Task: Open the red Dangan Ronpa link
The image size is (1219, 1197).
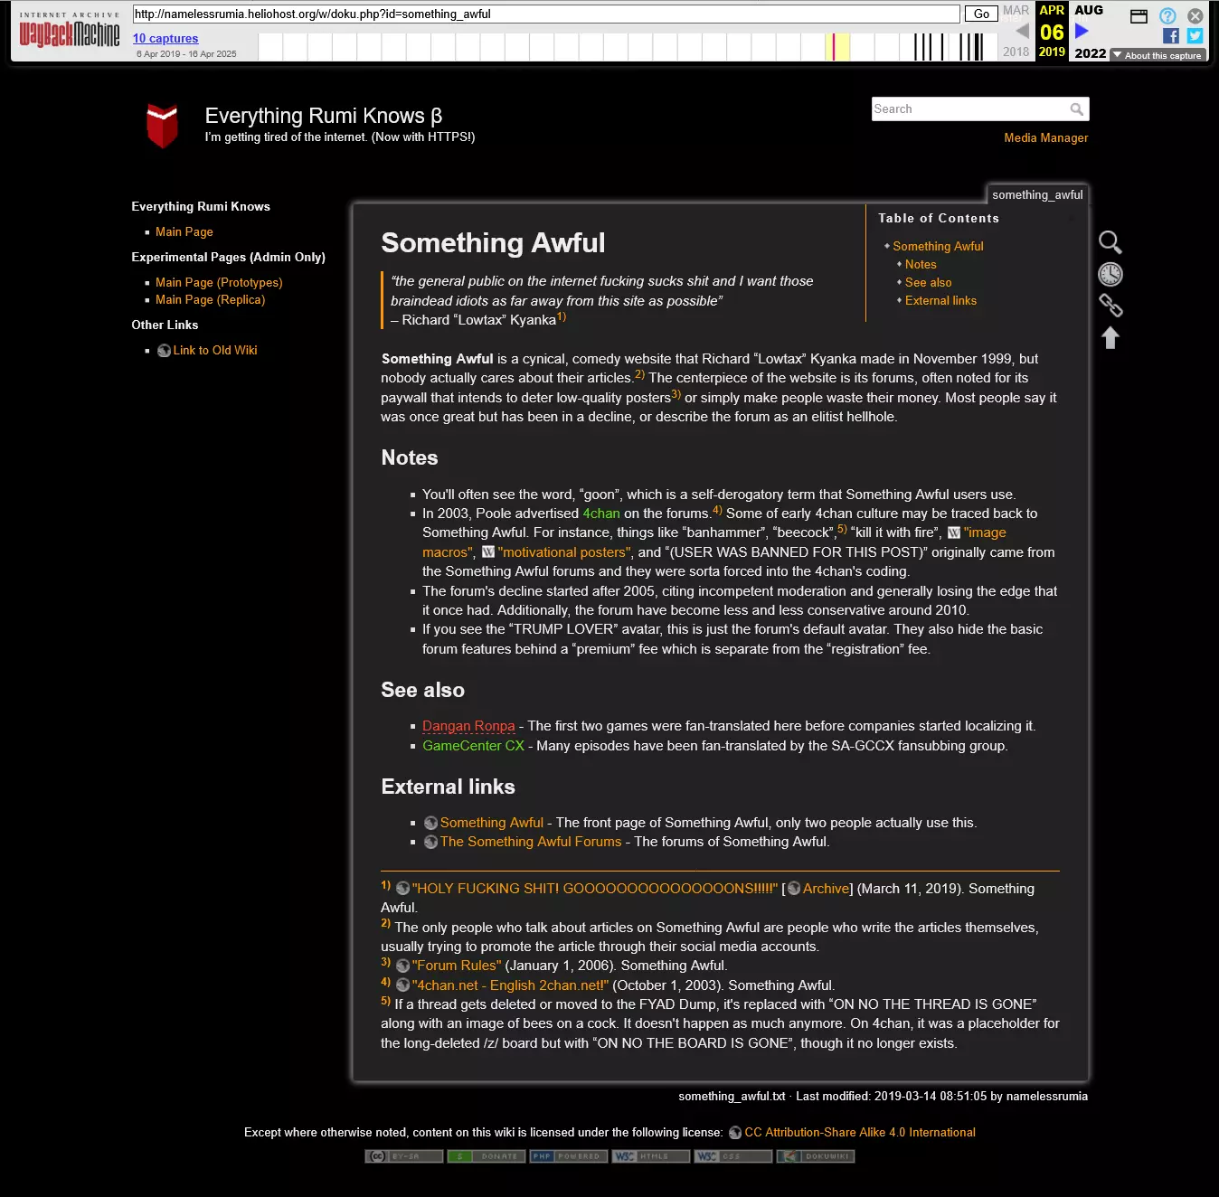Action: point(468,726)
